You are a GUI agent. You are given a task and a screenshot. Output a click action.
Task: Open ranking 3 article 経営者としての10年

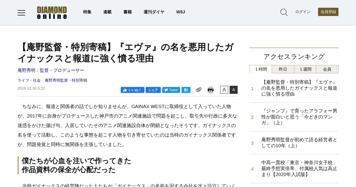pyautogui.click(x=299, y=143)
